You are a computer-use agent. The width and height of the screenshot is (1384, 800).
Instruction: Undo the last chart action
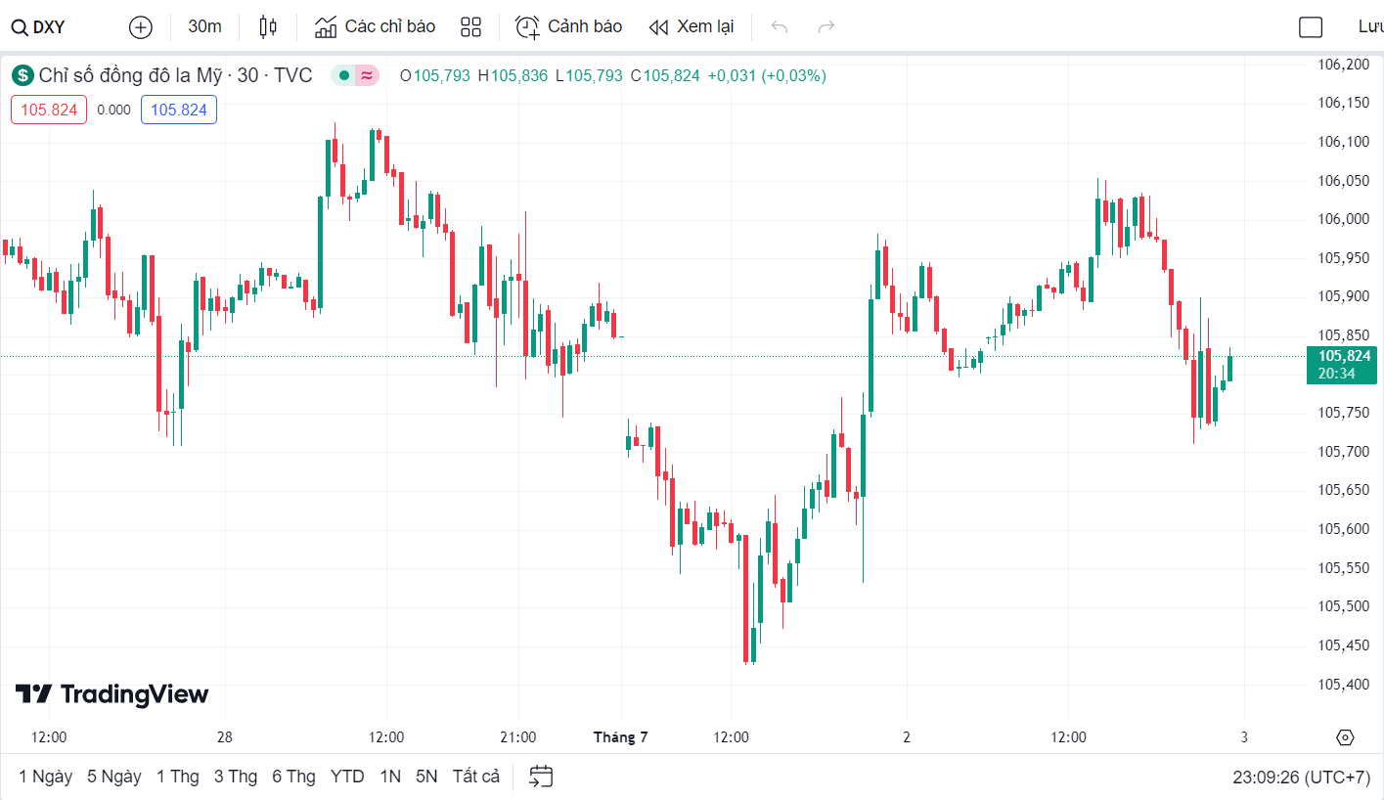coord(780,27)
